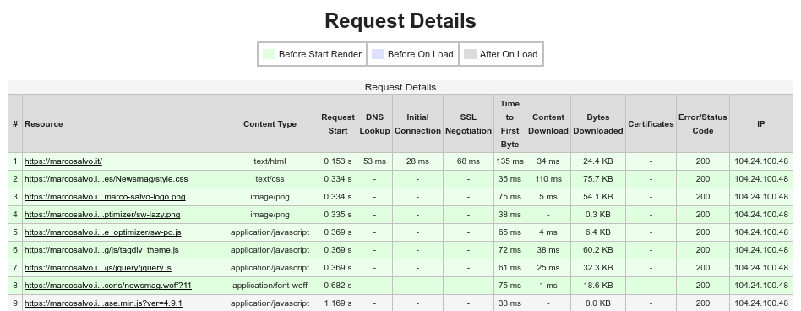Click the 72 ms time to first byte
Viewport: 801px width, 311px height.
coord(509,250)
